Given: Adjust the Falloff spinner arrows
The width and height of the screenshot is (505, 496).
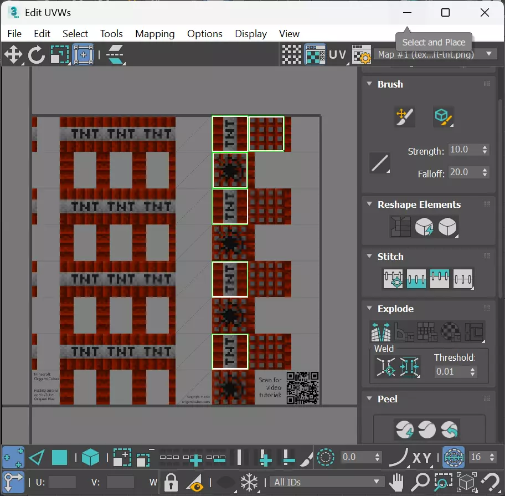Looking at the screenshot, I should click(x=485, y=172).
